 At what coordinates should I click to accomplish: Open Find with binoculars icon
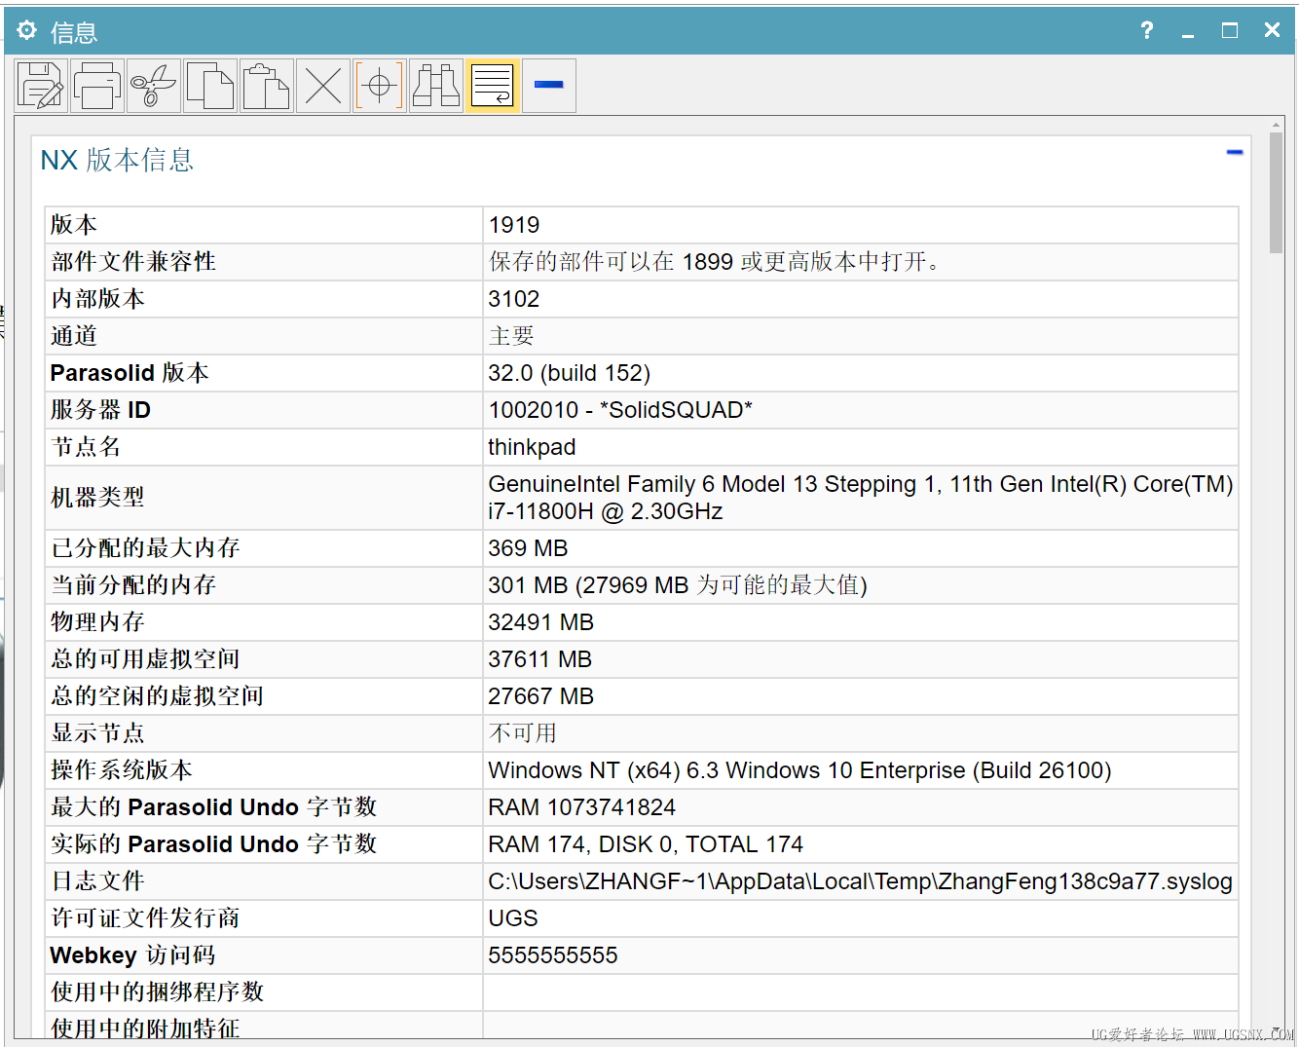pyautogui.click(x=436, y=86)
